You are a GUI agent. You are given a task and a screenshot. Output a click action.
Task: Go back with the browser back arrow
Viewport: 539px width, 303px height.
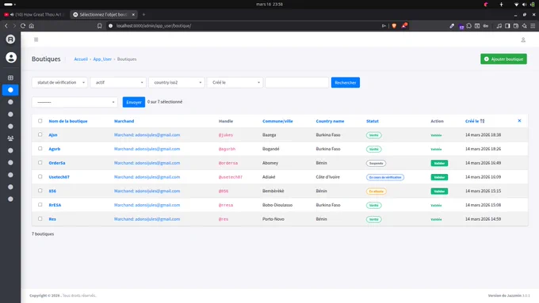click(x=6, y=26)
